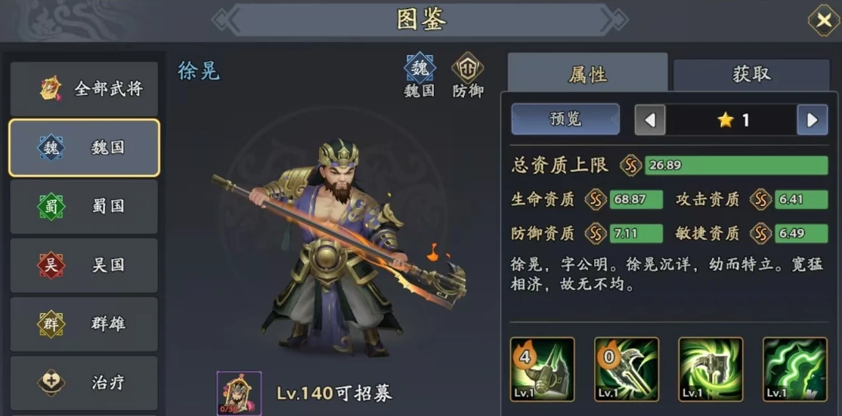The height and width of the screenshot is (416, 842).
Task: Select 全部武将 in the hero filter list
Action: pyautogui.click(x=85, y=88)
